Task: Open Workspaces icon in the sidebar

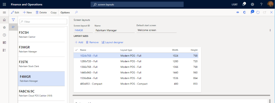Action: point(4,42)
